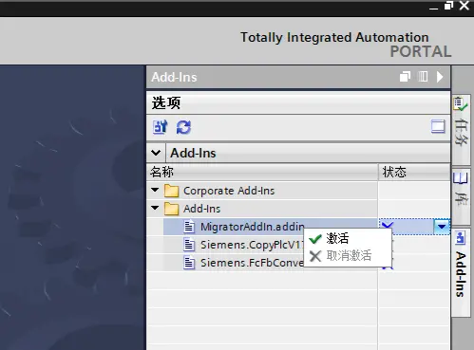Restore the TIA Portal window
Viewport: 474px width, 350px height.
pos(448,6)
